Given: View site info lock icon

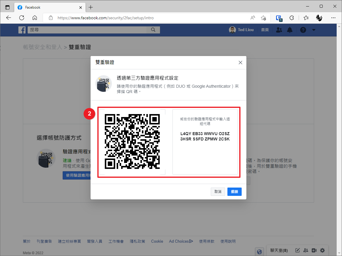Looking at the screenshot, I should point(50,18).
